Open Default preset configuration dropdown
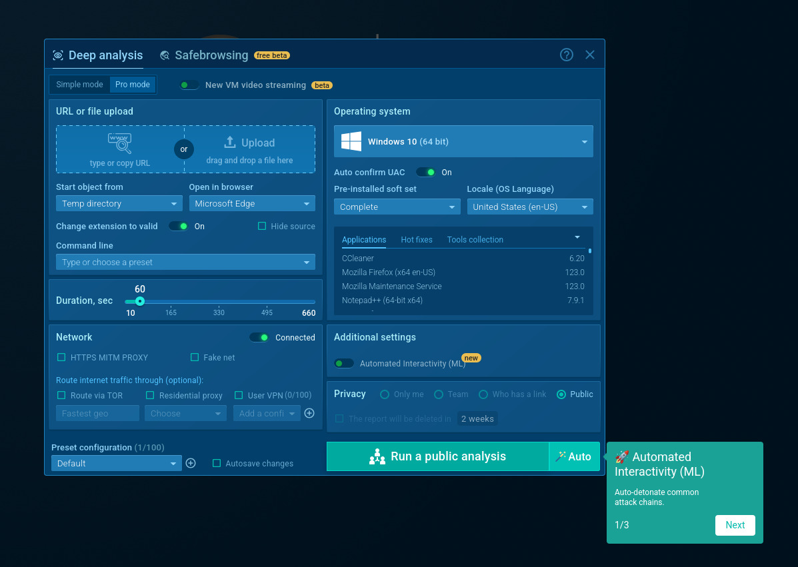798x567 pixels. [x=117, y=463]
